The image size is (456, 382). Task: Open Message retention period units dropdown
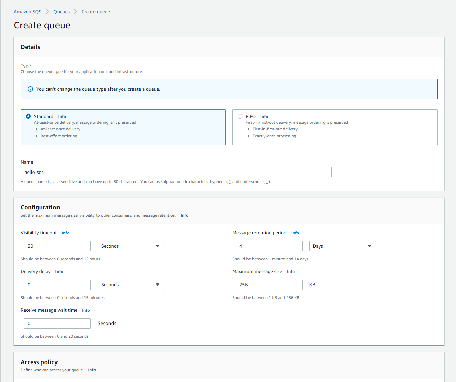343,246
